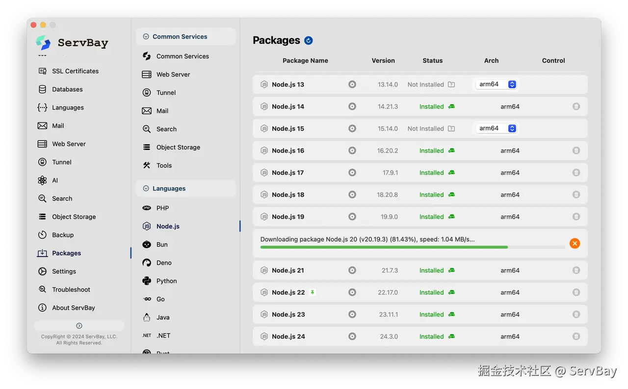Image resolution: width=628 pixels, height=389 pixels.
Task: Click the Status column header
Action: coord(432,61)
